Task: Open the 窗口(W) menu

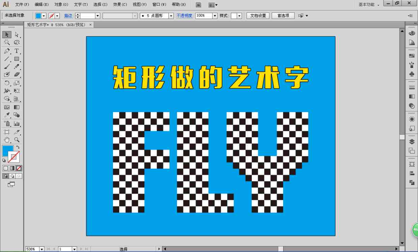Action: click(x=159, y=5)
